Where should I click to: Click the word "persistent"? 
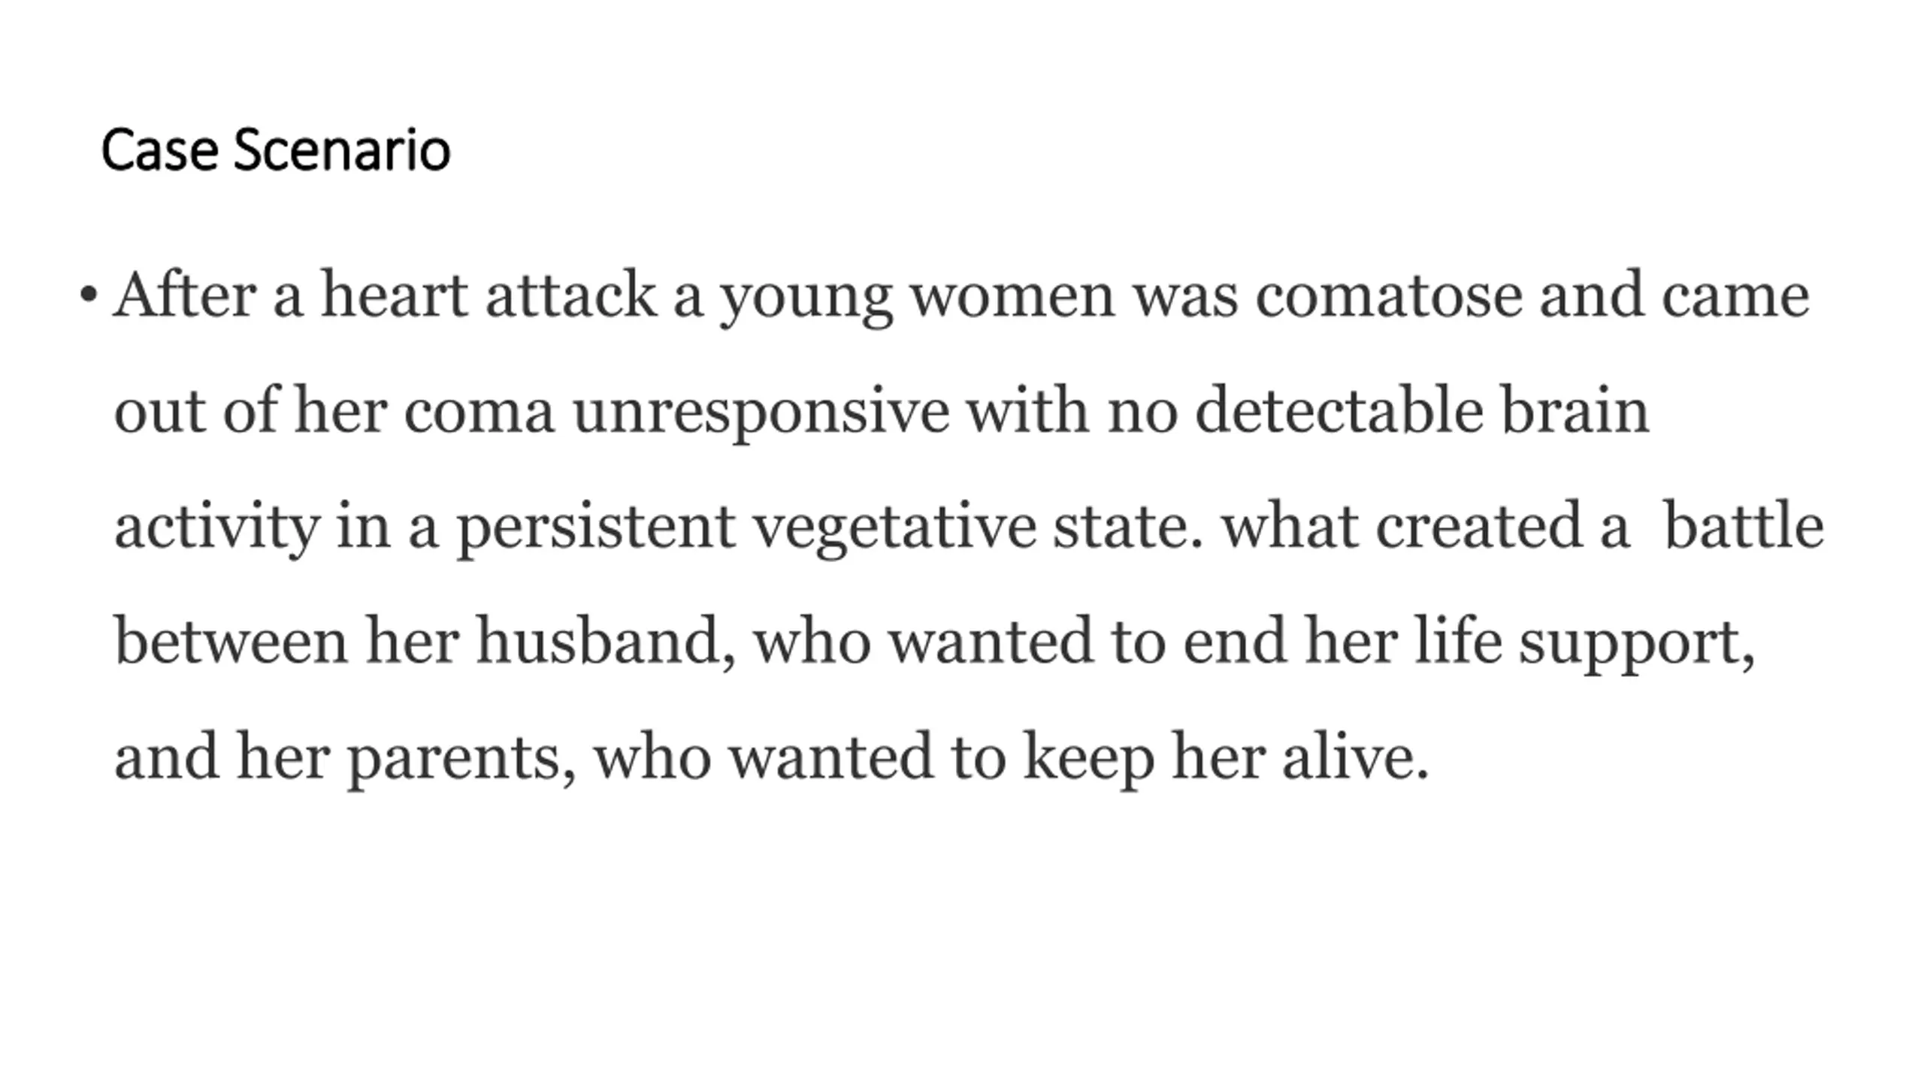(596, 527)
